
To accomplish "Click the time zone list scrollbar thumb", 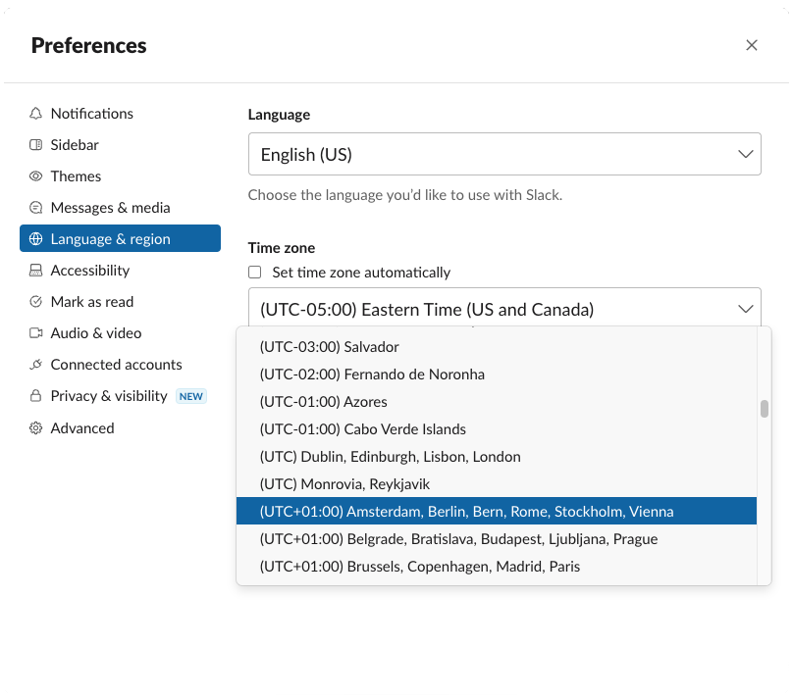I will coord(765,409).
